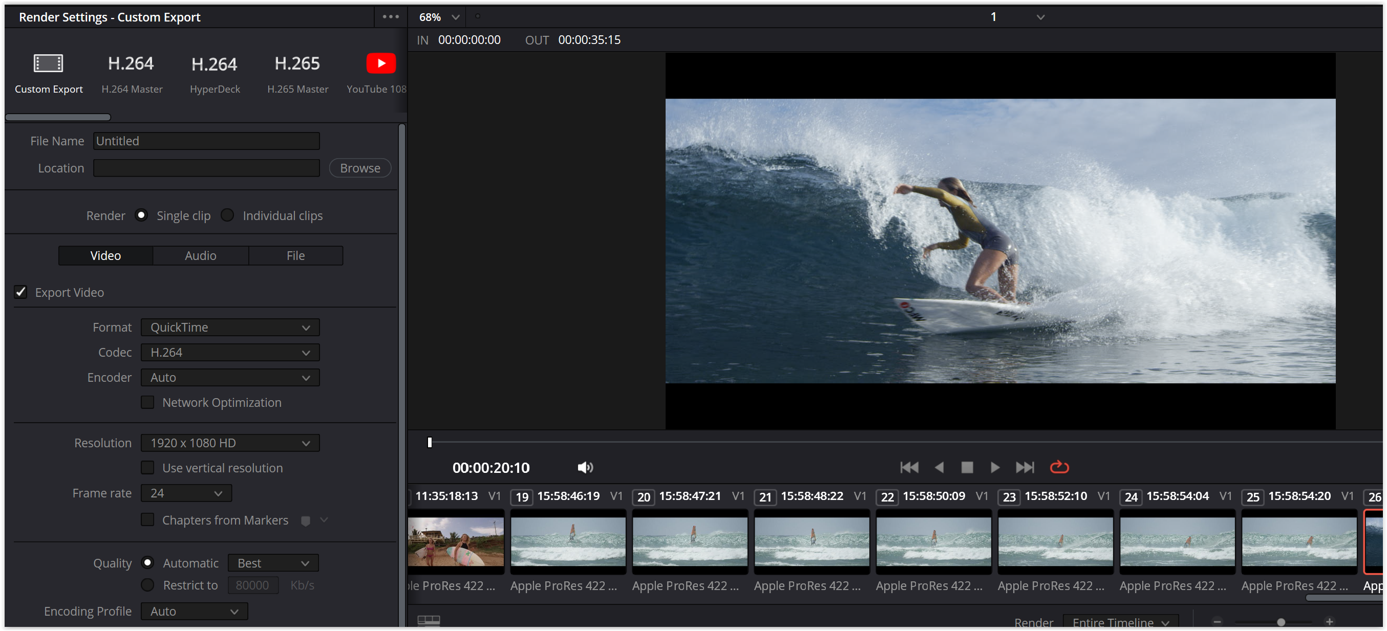Enable Network Optimization checkbox

pos(147,402)
